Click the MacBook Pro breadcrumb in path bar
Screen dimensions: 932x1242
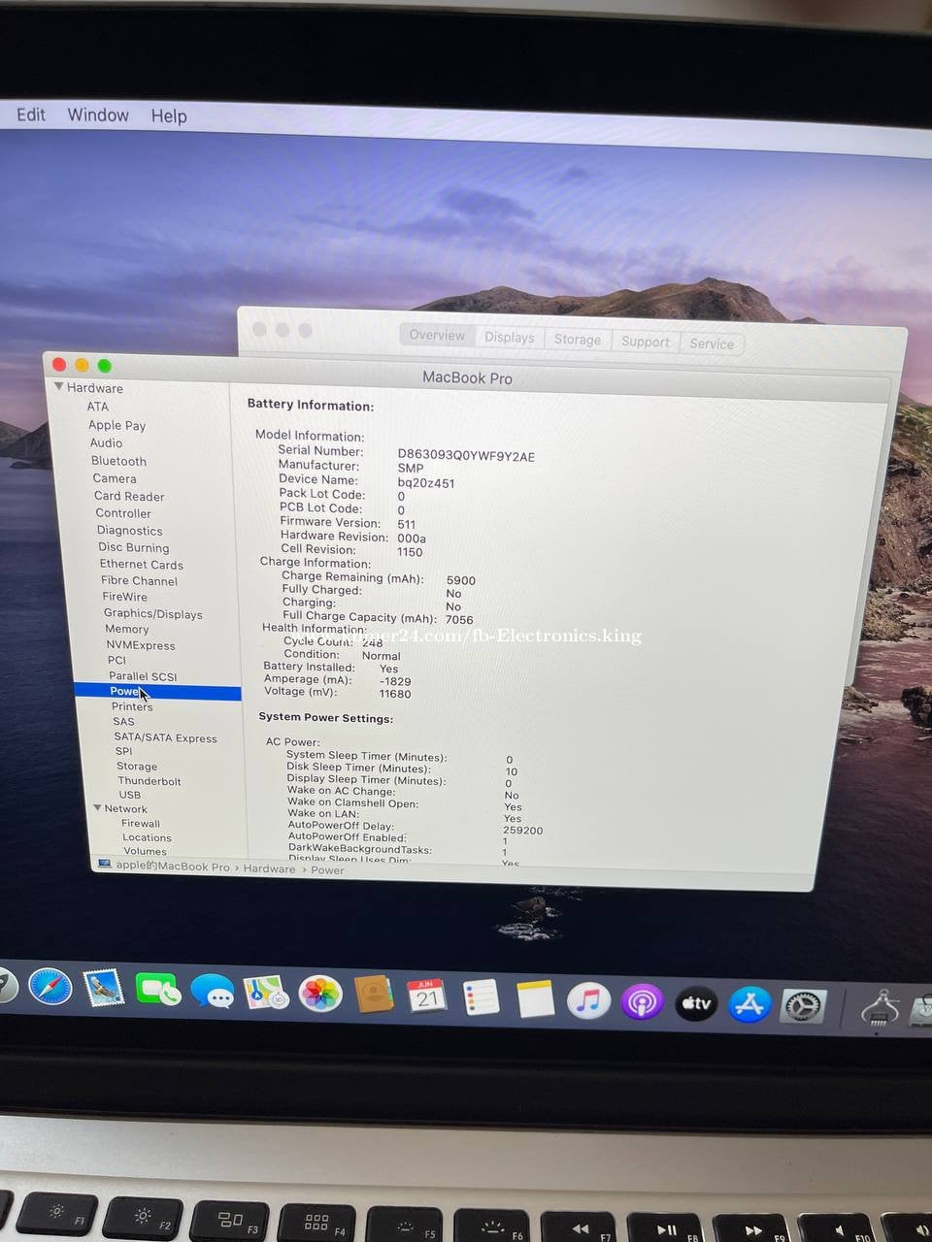173,866
